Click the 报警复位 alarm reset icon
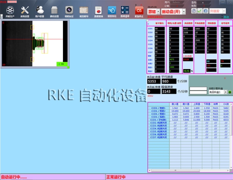Viewport: 233px width, 180px height. pos(112,10)
